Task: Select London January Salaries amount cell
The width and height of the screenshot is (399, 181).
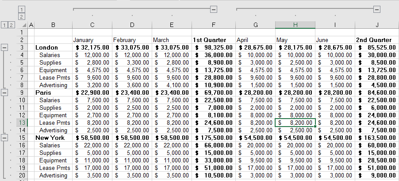Action: click(92, 55)
